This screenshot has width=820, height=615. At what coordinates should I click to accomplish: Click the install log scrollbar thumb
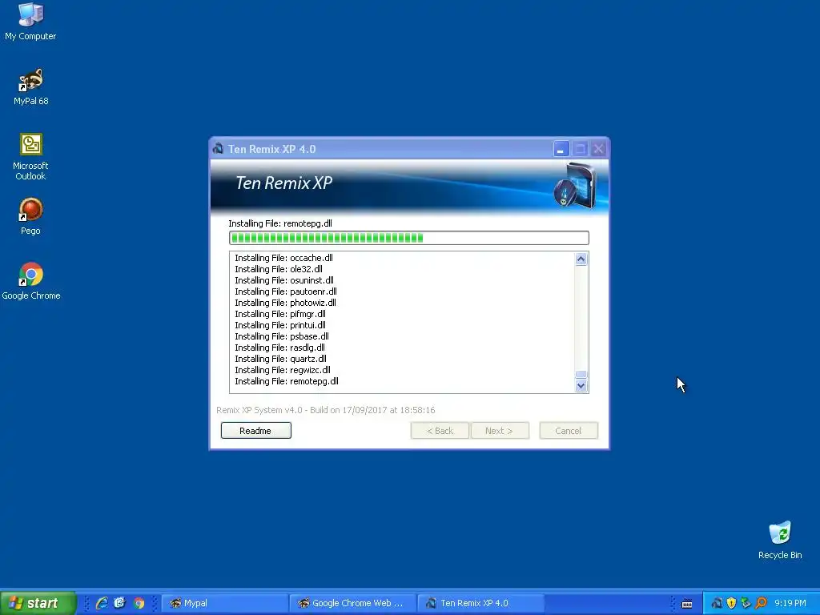click(x=581, y=375)
